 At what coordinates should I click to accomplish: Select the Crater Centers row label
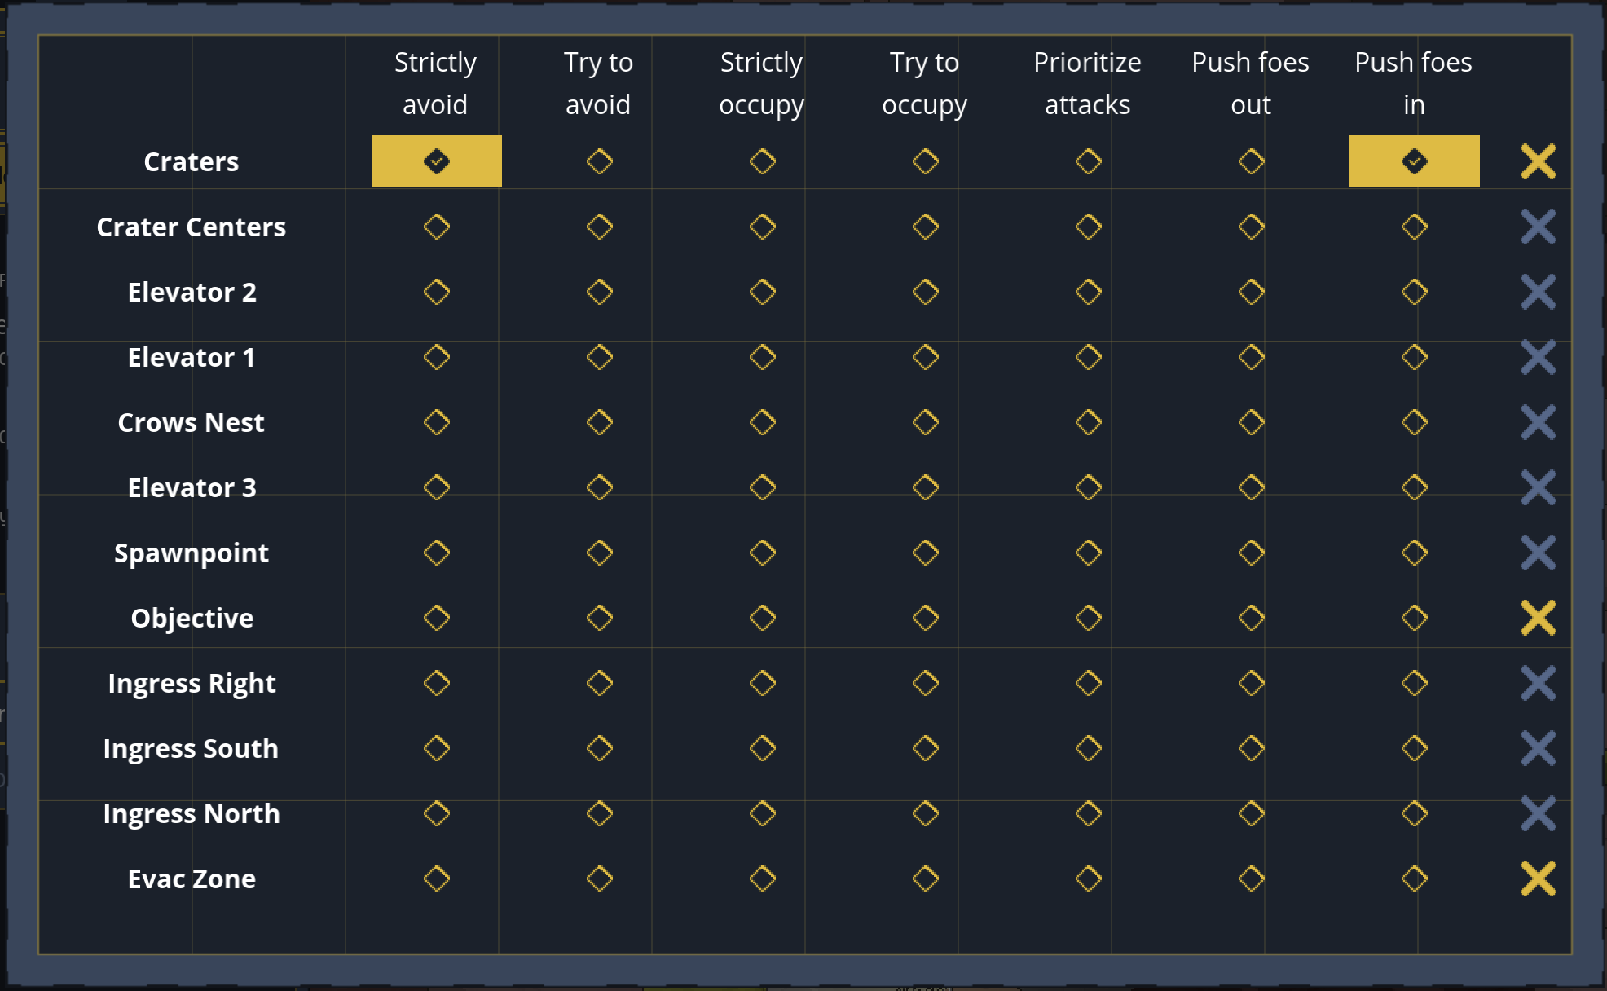pyautogui.click(x=192, y=227)
